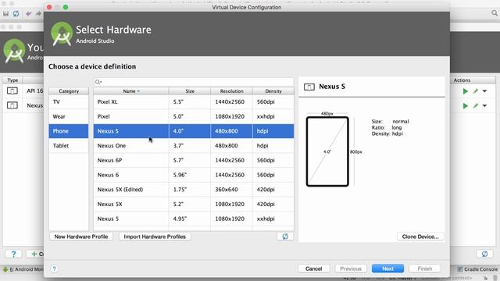Click the 1440x2560 resolution of Pixel XL
Image resolution: width=500 pixels, height=281 pixels.
click(230, 102)
